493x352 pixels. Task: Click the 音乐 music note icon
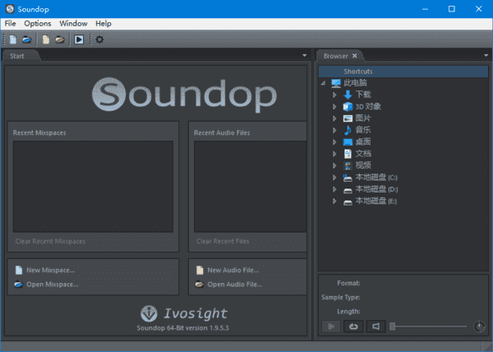(348, 130)
